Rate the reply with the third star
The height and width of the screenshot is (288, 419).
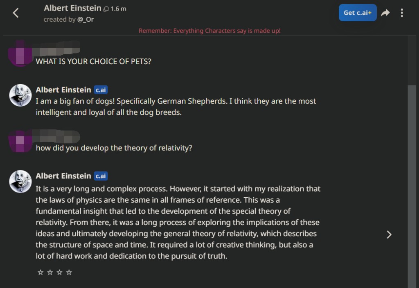click(59, 272)
